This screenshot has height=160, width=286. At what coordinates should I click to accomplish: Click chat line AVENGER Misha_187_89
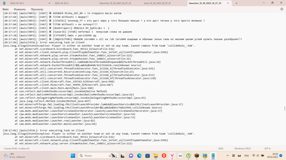(x=62, y=13)
